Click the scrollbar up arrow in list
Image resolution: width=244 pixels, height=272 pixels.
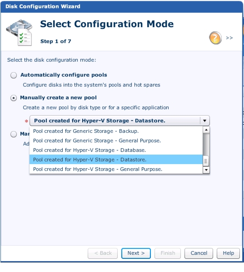point(206,130)
